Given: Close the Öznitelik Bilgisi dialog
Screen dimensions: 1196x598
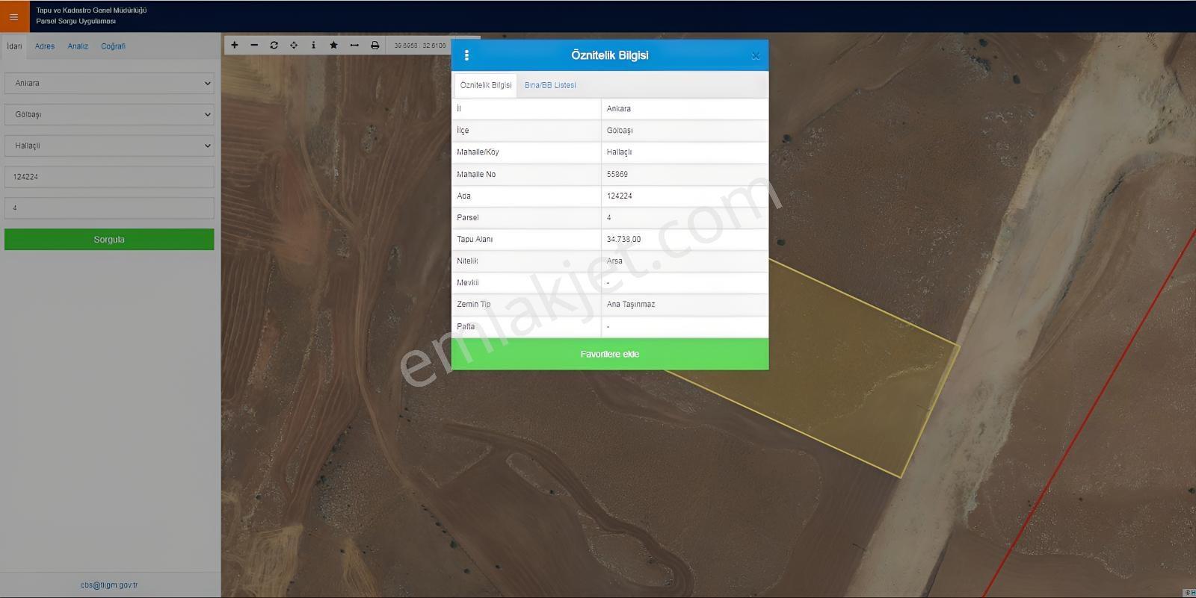Looking at the screenshot, I should click(756, 56).
